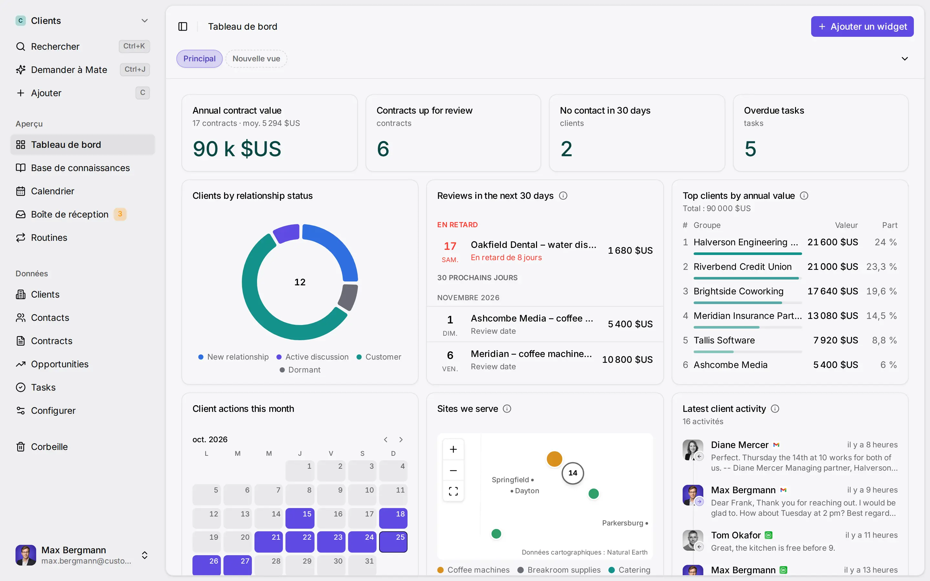Open Tasks page
This screenshot has height=581, width=930.
pyautogui.click(x=83, y=387)
